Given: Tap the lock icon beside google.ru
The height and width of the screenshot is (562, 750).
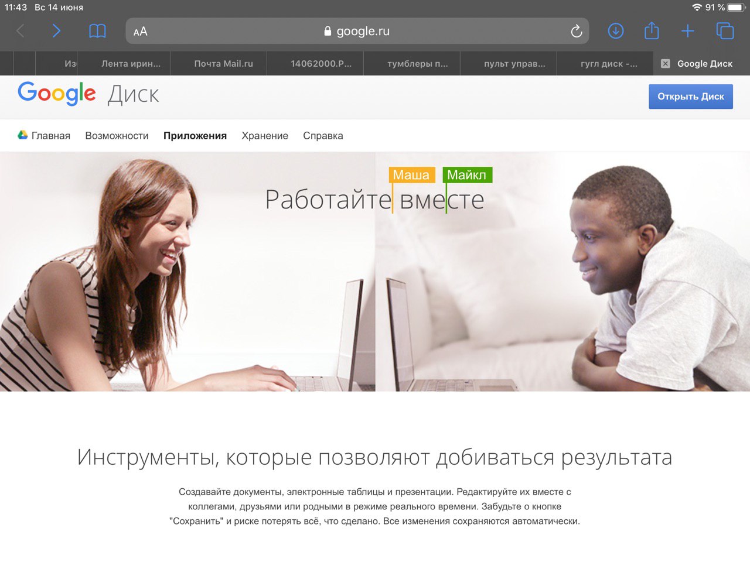Looking at the screenshot, I should coord(328,31).
